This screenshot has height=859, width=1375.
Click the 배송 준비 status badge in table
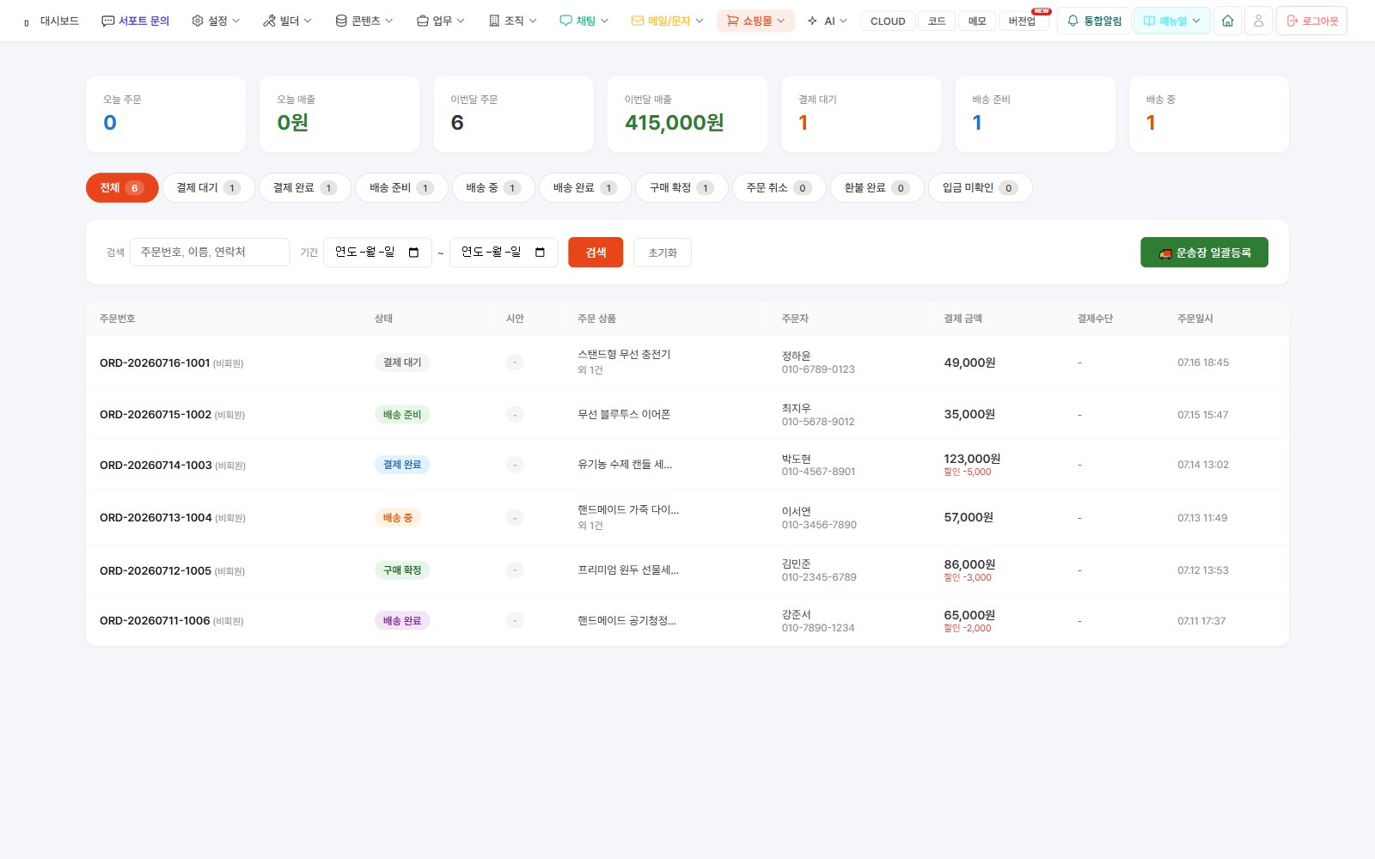(x=402, y=415)
